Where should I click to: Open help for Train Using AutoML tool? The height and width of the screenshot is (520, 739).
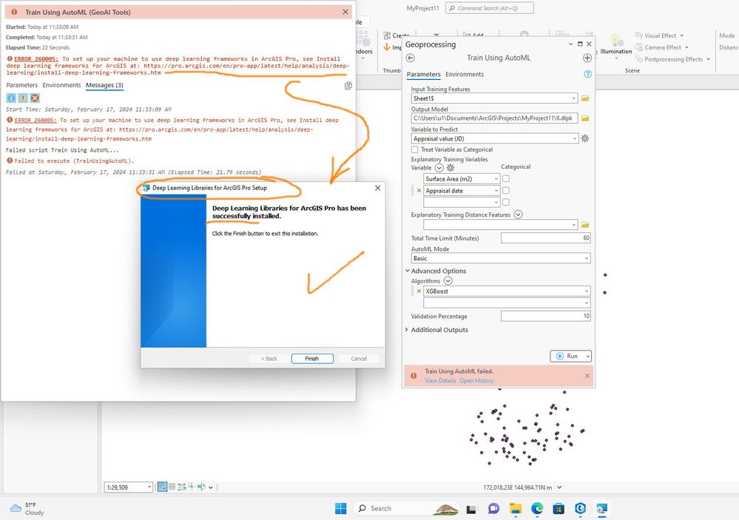coord(587,74)
